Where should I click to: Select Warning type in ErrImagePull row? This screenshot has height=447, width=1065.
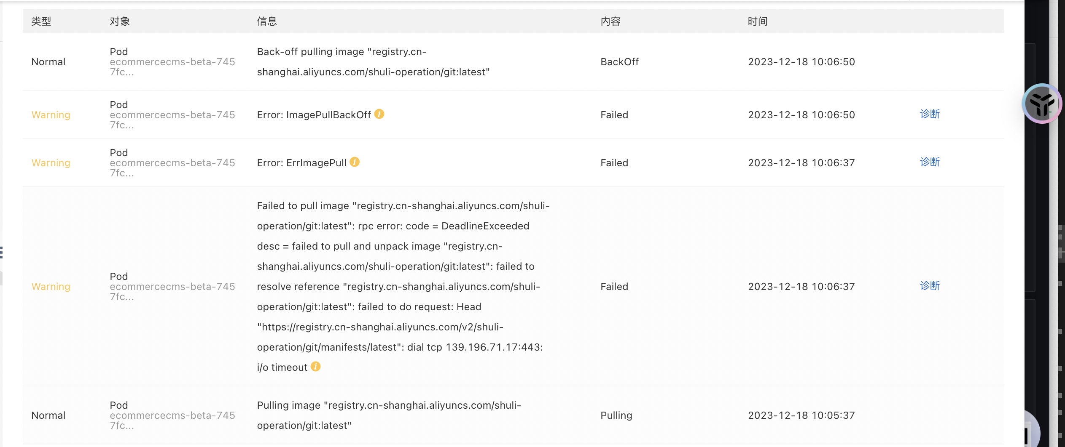pos(51,163)
